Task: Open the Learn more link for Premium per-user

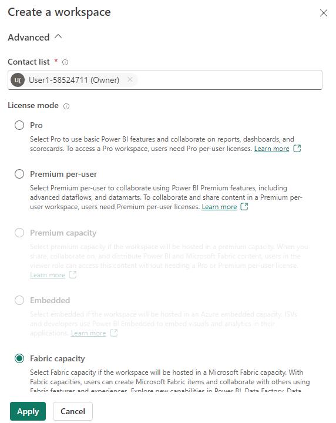Action: coord(219,207)
